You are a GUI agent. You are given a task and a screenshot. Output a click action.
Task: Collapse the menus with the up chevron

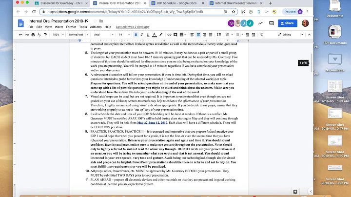pyautogui.click(x=309, y=35)
